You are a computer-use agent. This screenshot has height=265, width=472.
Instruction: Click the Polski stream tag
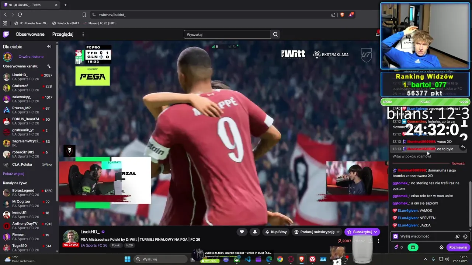point(116,245)
